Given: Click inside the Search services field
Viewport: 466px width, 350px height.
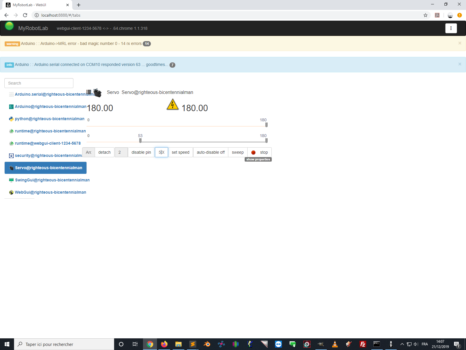Looking at the screenshot, I should pyautogui.click(x=39, y=83).
